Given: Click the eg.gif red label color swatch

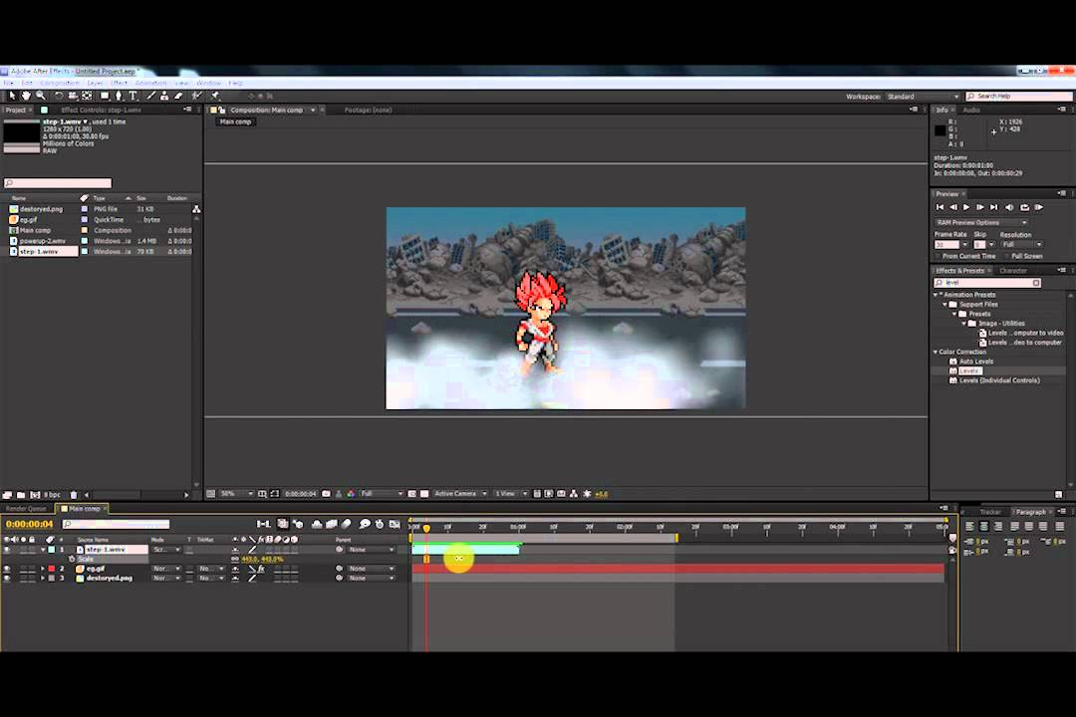Looking at the screenshot, I should 52,569.
